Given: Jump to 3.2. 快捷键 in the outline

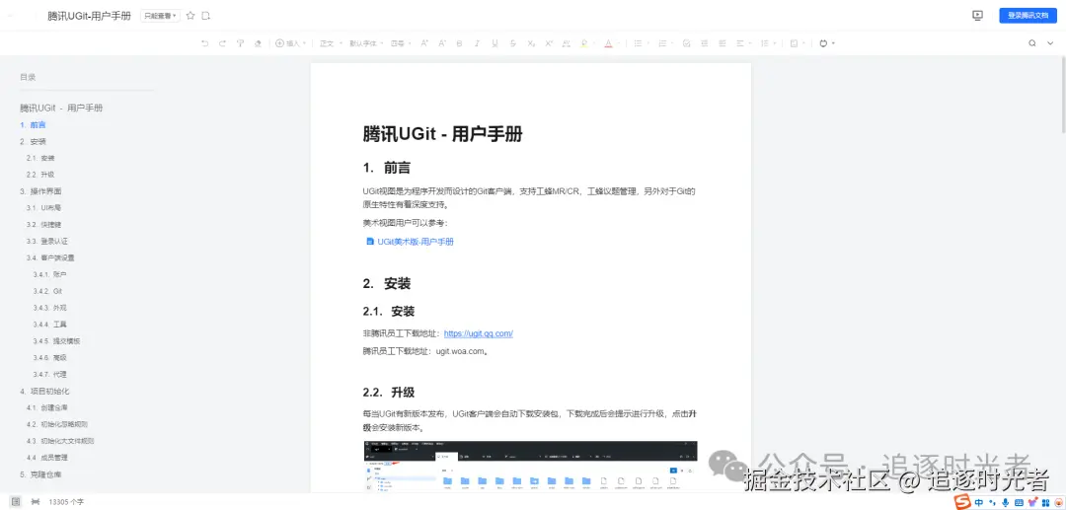Looking at the screenshot, I should 44,225.
